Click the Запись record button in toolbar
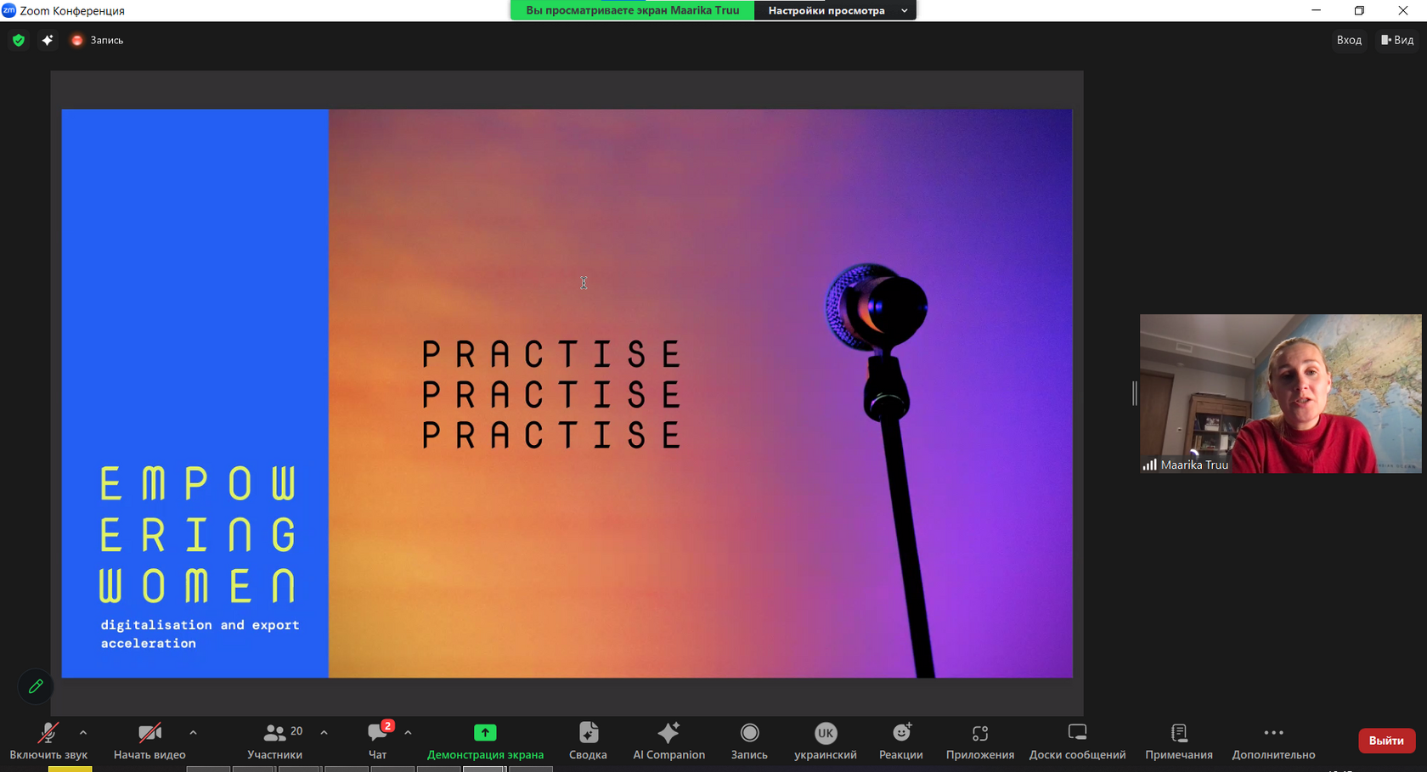This screenshot has height=772, width=1427. (749, 741)
